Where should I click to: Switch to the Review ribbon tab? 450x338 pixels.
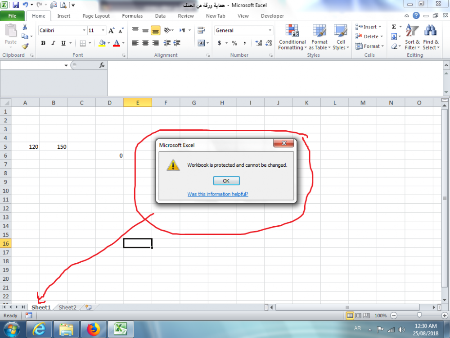coord(186,16)
